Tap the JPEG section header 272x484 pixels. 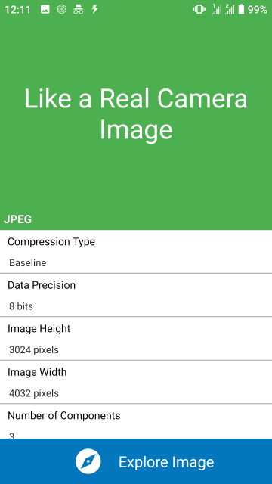17,219
